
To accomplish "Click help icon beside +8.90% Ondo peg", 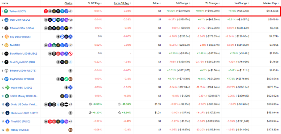I will click(90, 104).
